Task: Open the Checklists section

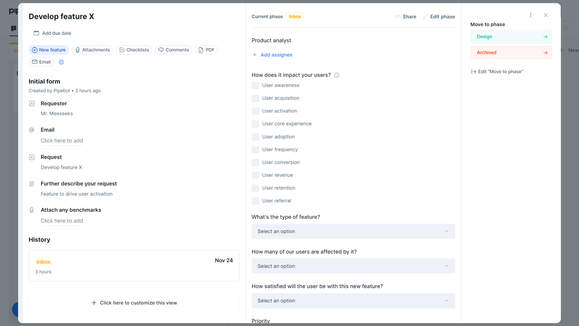Action: pyautogui.click(x=134, y=50)
